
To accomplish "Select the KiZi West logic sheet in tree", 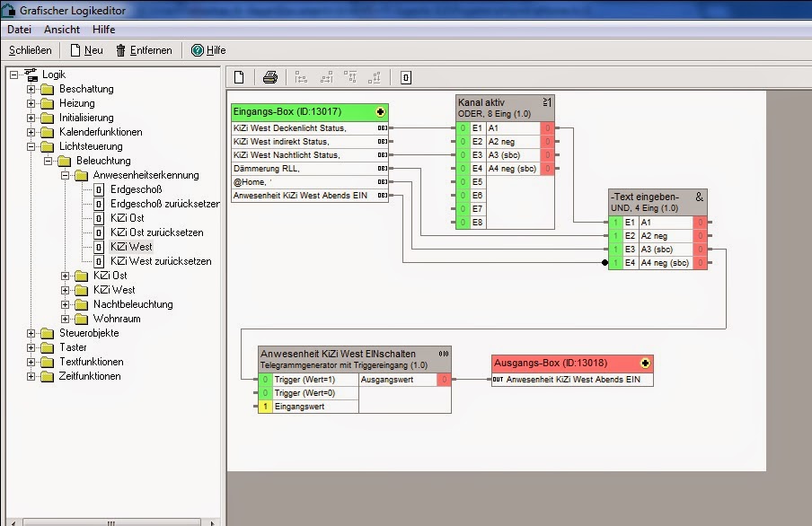I will pos(130,247).
